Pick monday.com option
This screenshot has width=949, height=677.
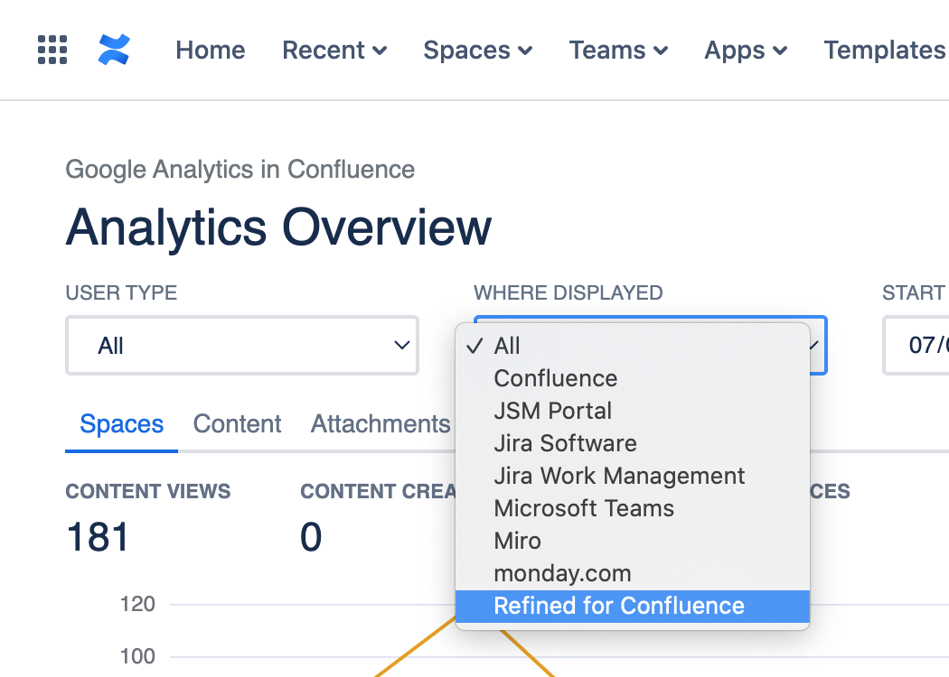tap(562, 573)
